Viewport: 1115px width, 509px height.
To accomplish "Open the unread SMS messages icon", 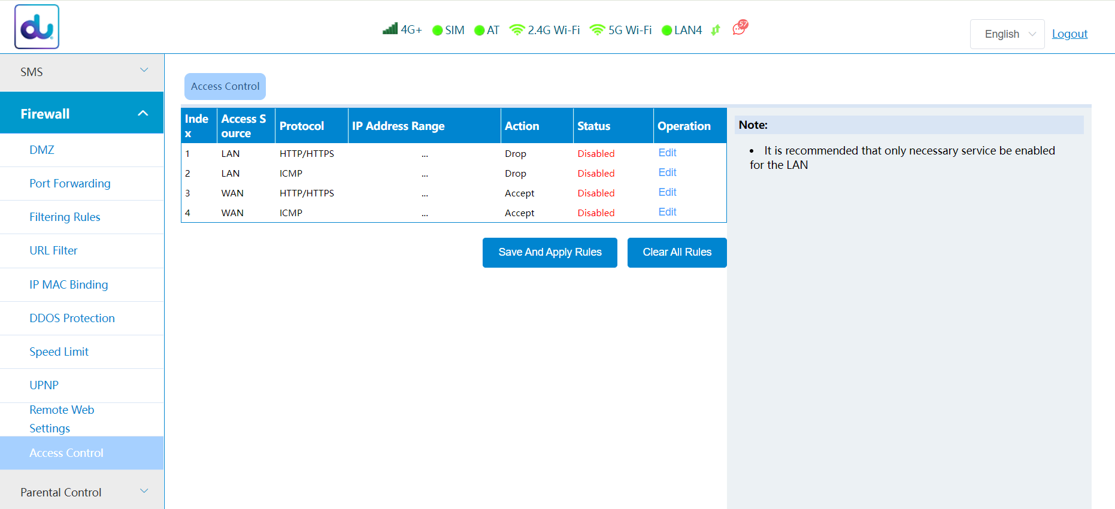I will [740, 28].
